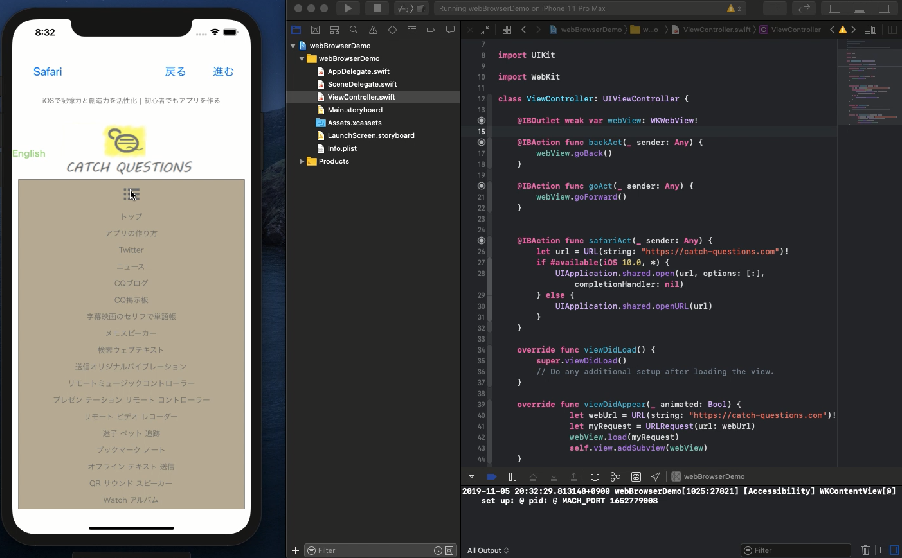
Task: Open the Symbol navigator
Action: [x=334, y=30]
